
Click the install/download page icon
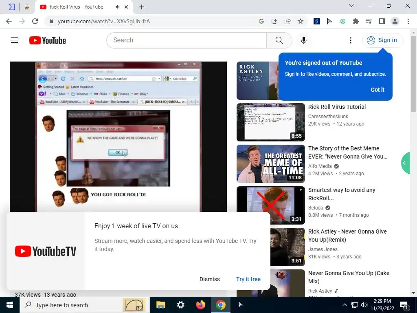(274, 21)
